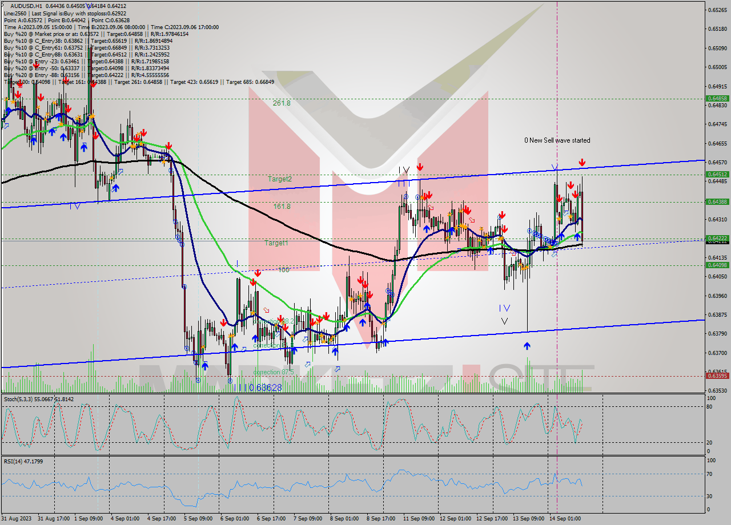Click '12 Sep 17:00' on time axis
This screenshot has width=731, height=525.
[492, 519]
